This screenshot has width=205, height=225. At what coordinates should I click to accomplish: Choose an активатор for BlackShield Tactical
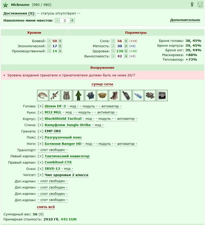[x=126, y=119]
